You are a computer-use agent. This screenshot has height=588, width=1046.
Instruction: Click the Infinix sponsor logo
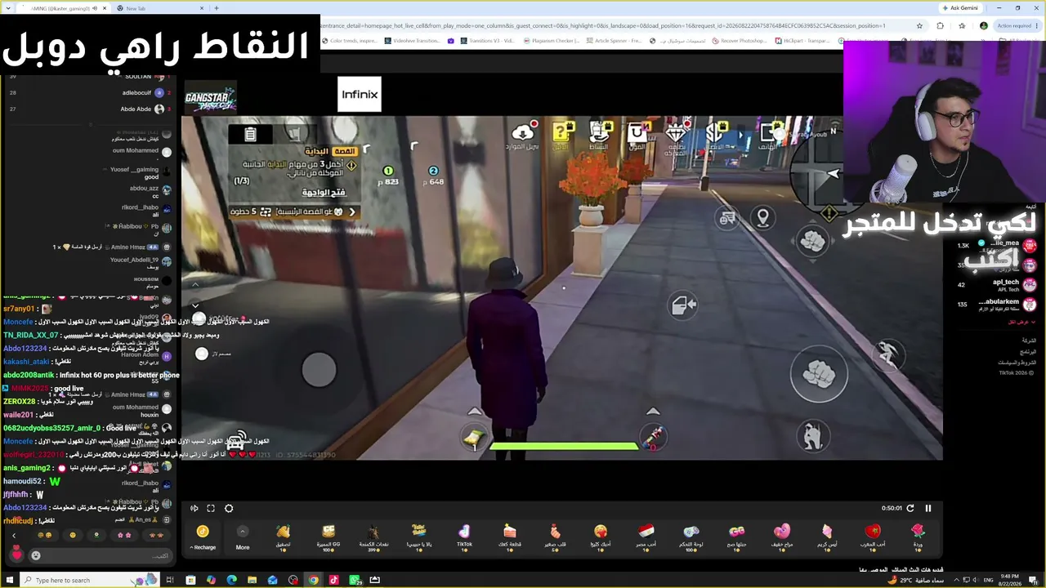[360, 95]
